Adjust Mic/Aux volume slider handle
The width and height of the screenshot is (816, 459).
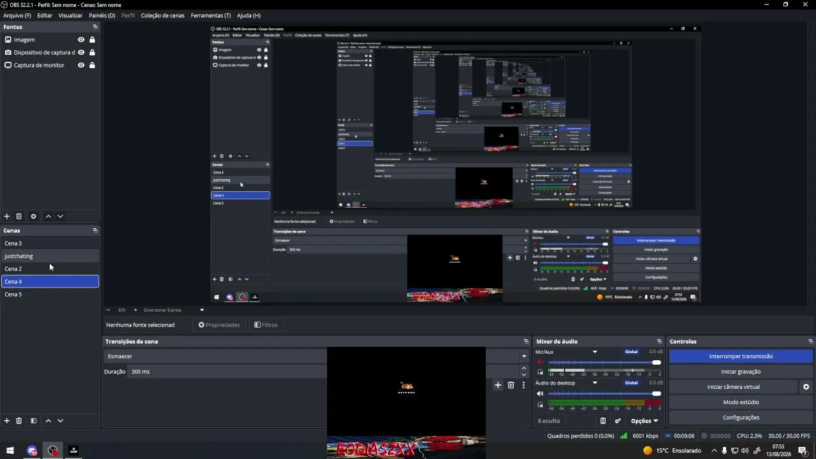point(657,363)
